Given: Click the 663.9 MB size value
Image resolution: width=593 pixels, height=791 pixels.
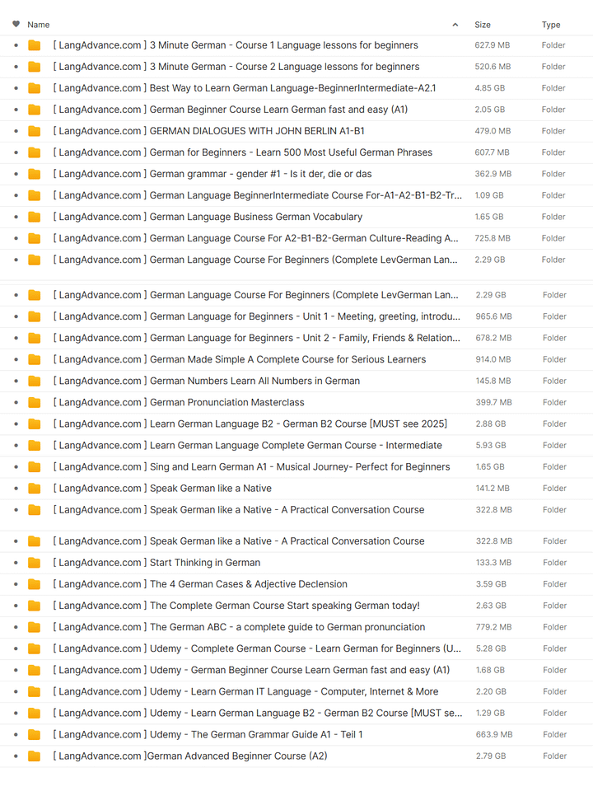Looking at the screenshot, I should click(494, 734).
